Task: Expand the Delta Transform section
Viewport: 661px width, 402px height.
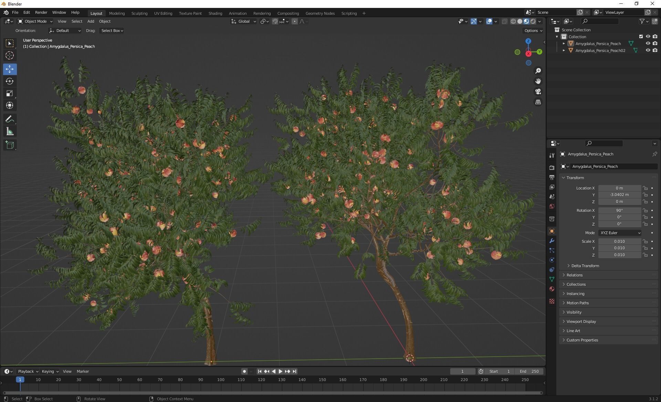Action: click(x=585, y=266)
